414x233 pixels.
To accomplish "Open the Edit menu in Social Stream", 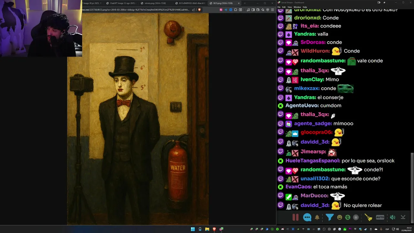I will click(284, 7).
